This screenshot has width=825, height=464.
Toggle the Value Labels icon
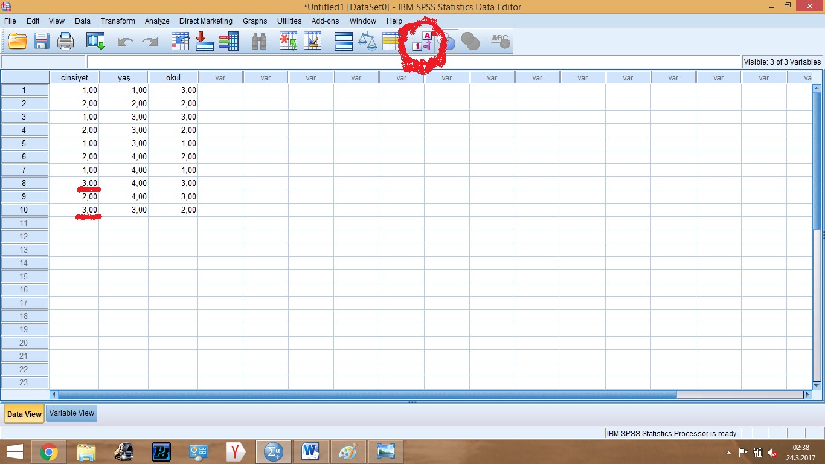pos(423,41)
